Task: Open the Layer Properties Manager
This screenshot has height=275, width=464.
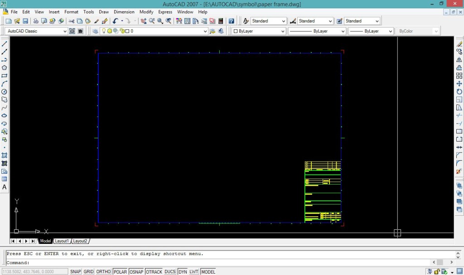Action: tap(95, 31)
